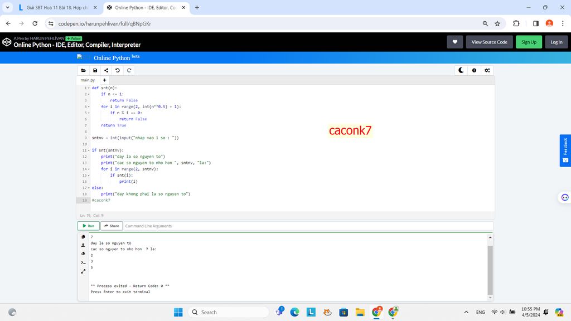Save the code using floppy disk icon
Image resolution: width=571 pixels, height=321 pixels.
pyautogui.click(x=95, y=70)
